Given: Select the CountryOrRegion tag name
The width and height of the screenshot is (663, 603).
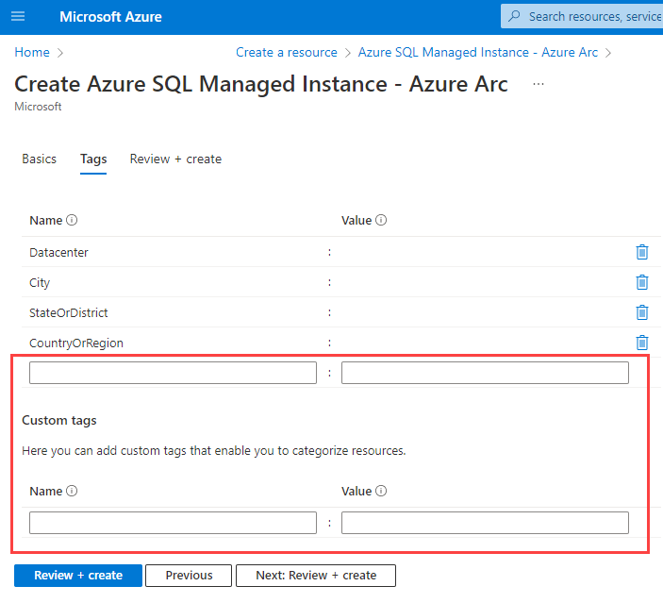Looking at the screenshot, I should click(76, 343).
